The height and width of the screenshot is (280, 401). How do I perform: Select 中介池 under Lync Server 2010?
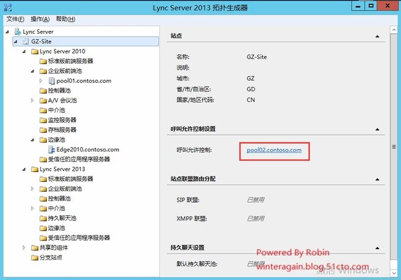tap(57, 110)
